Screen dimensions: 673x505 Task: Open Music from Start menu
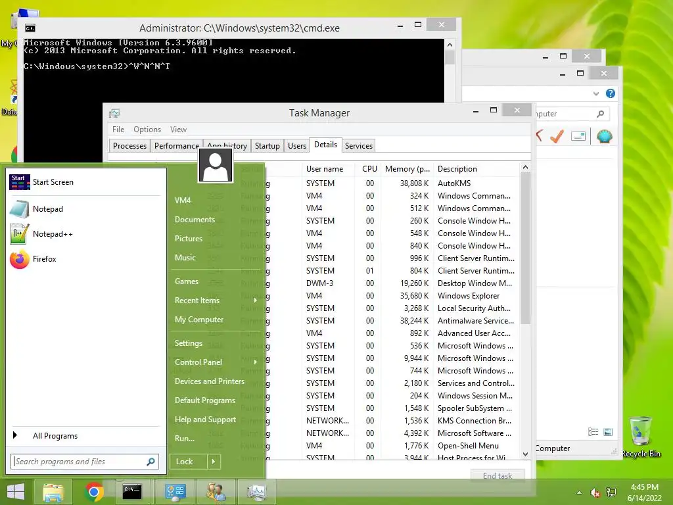(x=185, y=258)
